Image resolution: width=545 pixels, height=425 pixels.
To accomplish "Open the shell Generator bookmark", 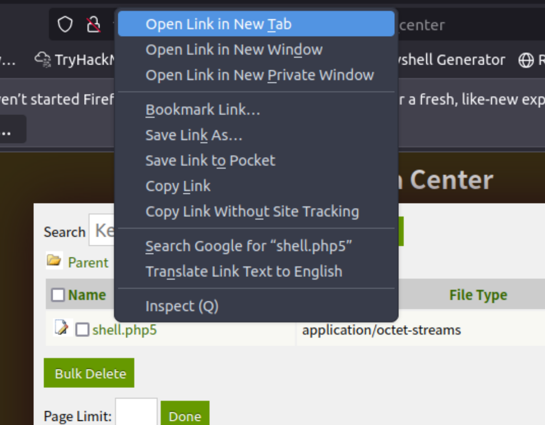I will pos(452,60).
